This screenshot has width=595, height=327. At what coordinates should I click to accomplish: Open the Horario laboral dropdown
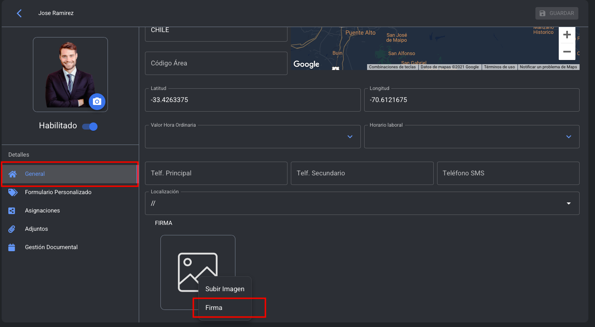(569, 137)
